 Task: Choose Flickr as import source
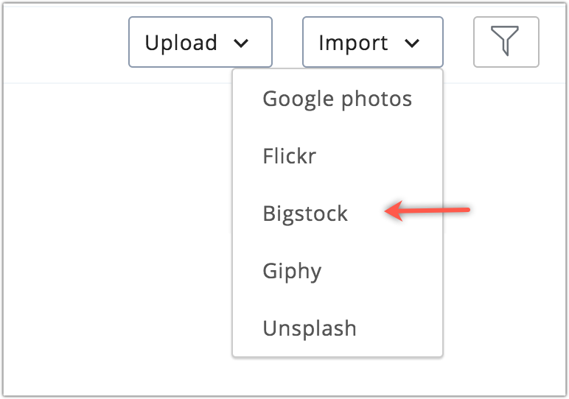289,156
